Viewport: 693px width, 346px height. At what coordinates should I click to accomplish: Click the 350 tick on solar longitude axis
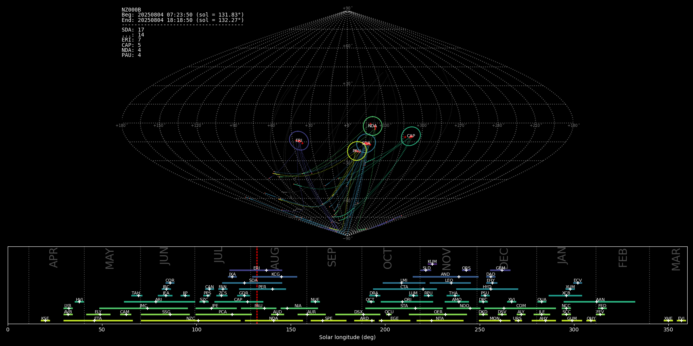[668, 329]
